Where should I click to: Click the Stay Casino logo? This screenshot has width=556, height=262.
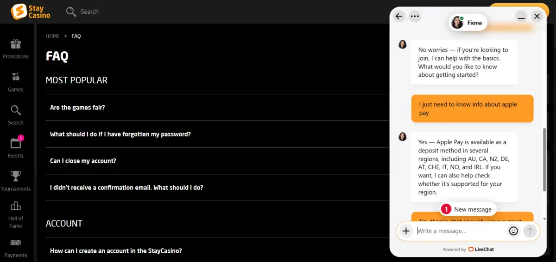click(31, 12)
